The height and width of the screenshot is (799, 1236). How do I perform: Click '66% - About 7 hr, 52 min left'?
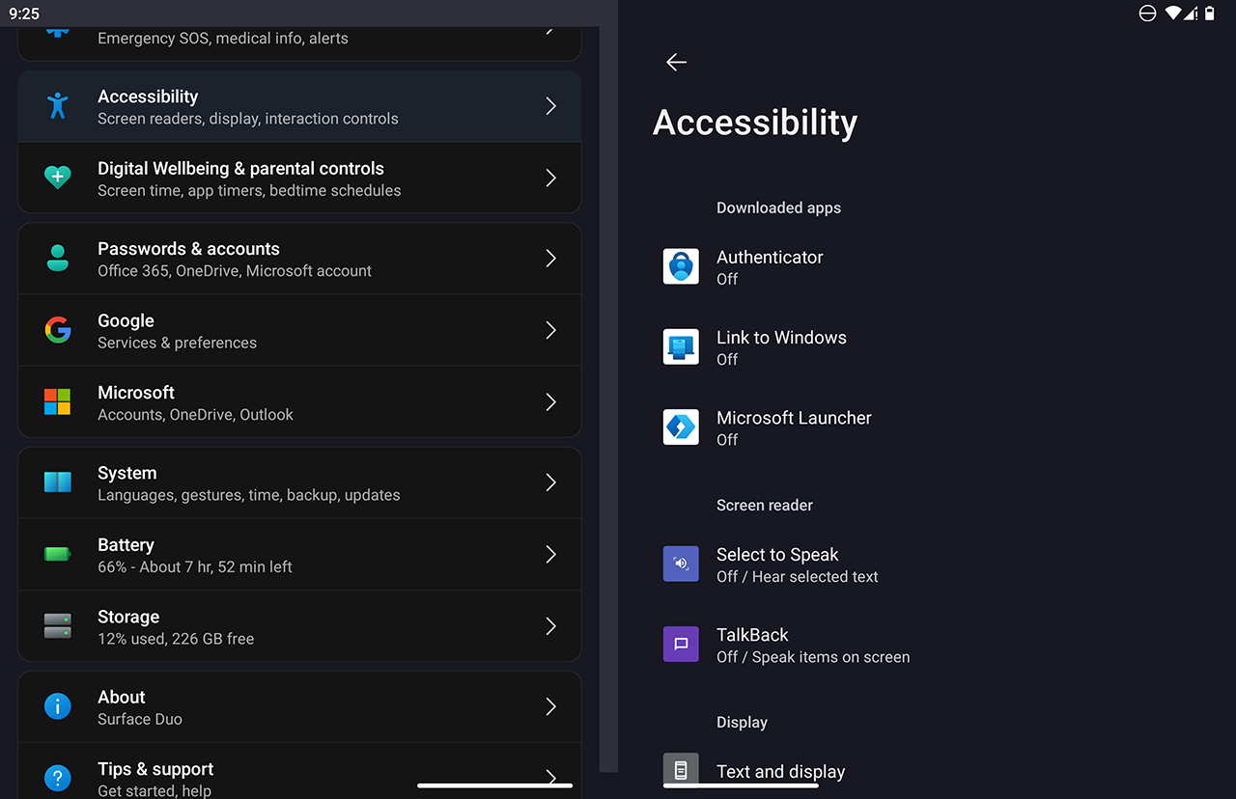[x=195, y=566]
